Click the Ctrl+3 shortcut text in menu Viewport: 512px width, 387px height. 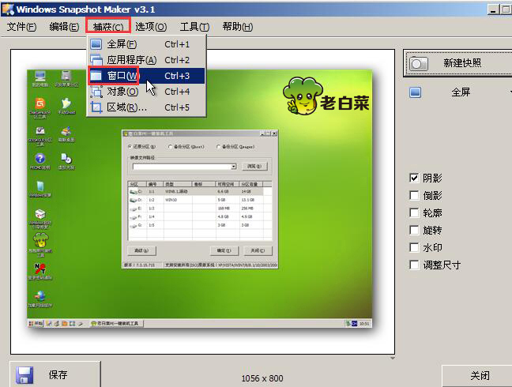click(177, 76)
